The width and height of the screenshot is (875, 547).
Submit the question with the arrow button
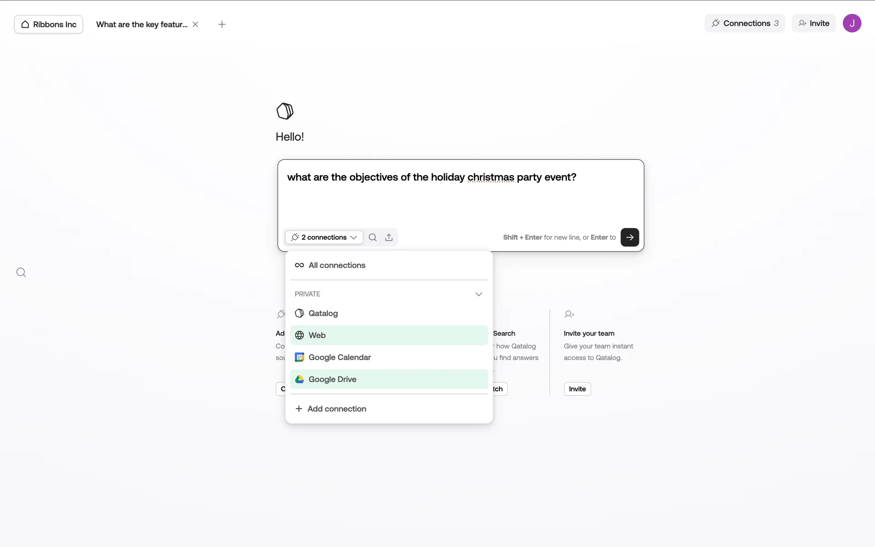(x=629, y=237)
